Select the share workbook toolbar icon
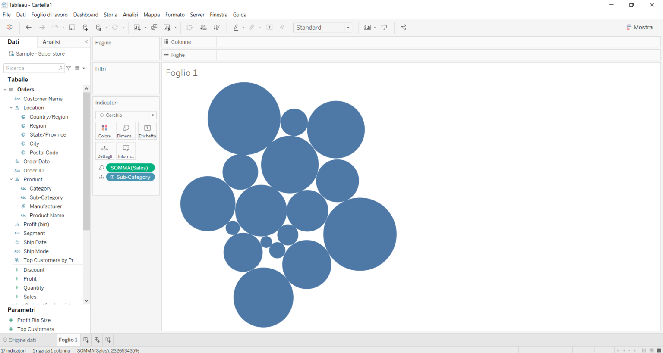Viewport: 663px width, 353px height. (x=403, y=27)
